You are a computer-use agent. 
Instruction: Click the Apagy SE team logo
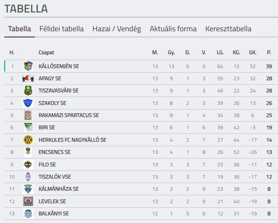pos(28,79)
